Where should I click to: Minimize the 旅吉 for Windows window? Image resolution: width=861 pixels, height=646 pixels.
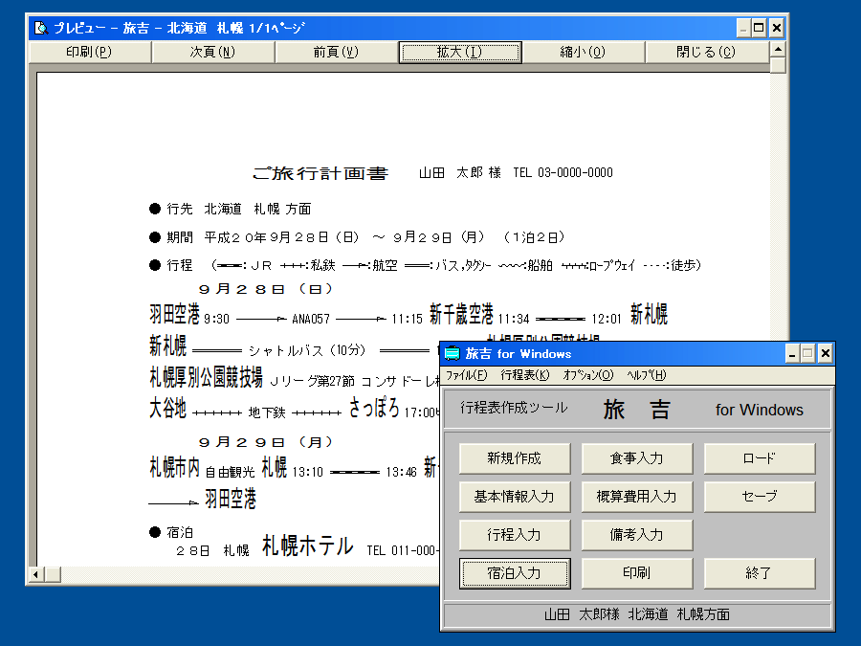pos(791,354)
